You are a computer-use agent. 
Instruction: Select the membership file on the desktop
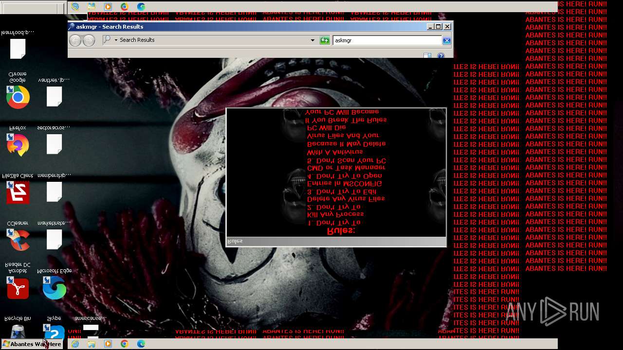tap(54, 188)
